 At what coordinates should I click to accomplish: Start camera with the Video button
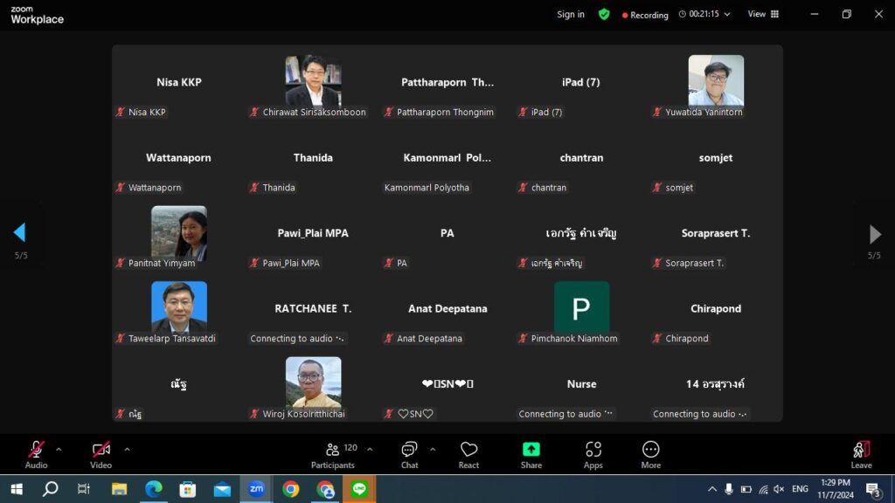[101, 454]
